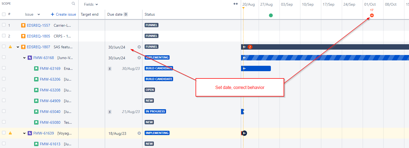The width and height of the screenshot is (409, 148).
Task: Collapse the FMW-61639 epic chevron
Action: (24, 133)
